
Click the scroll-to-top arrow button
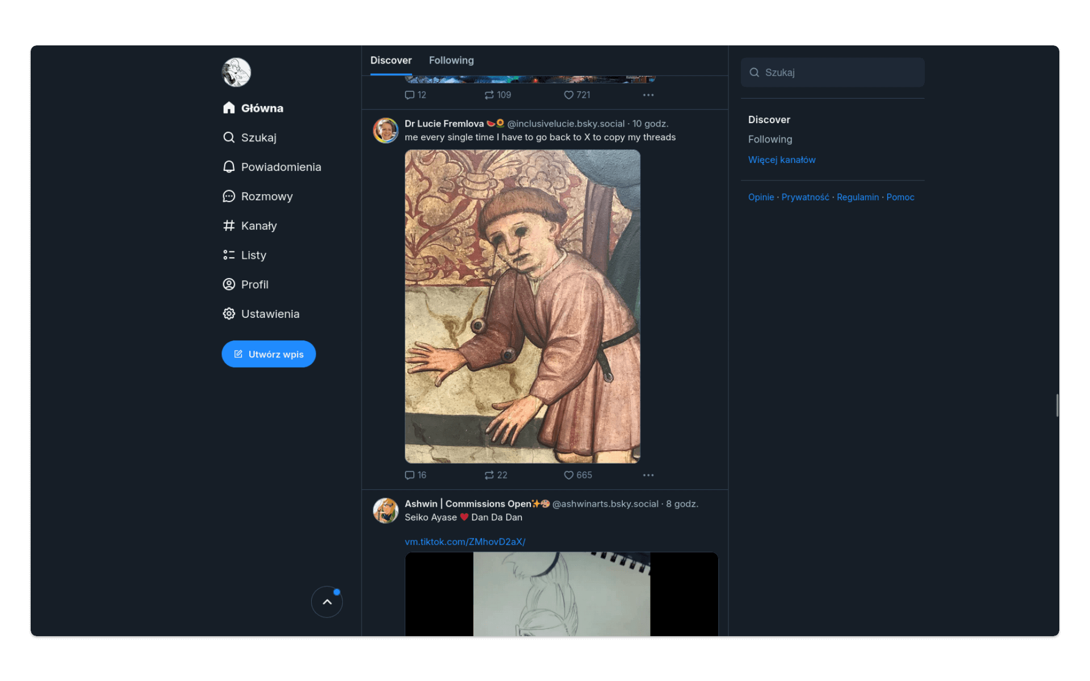click(x=327, y=602)
